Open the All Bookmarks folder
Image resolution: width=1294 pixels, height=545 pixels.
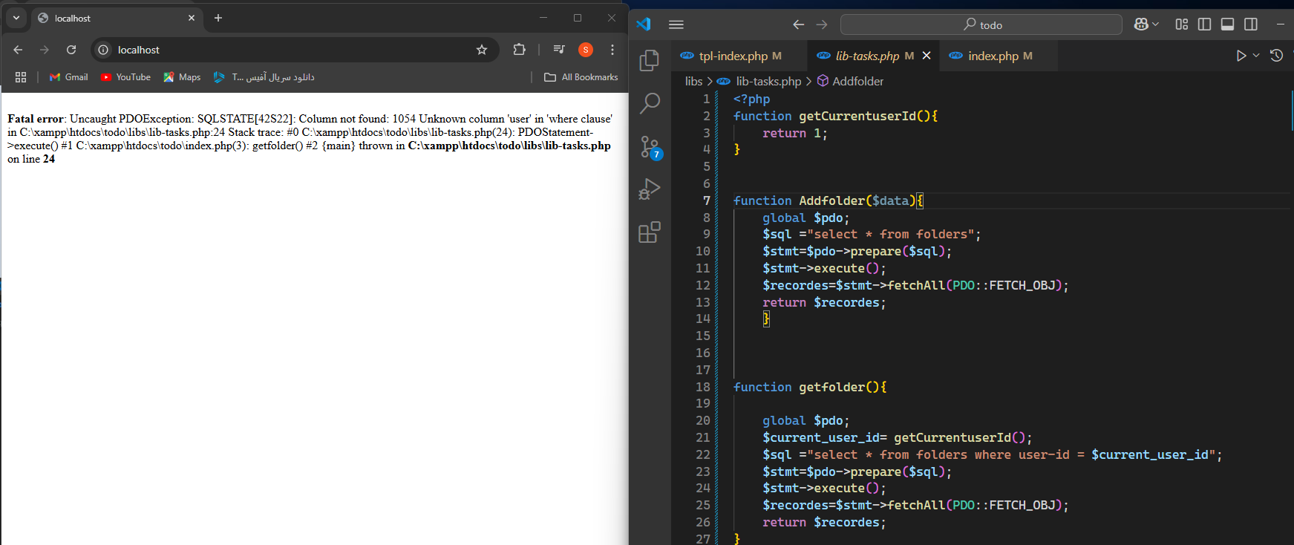tap(581, 77)
